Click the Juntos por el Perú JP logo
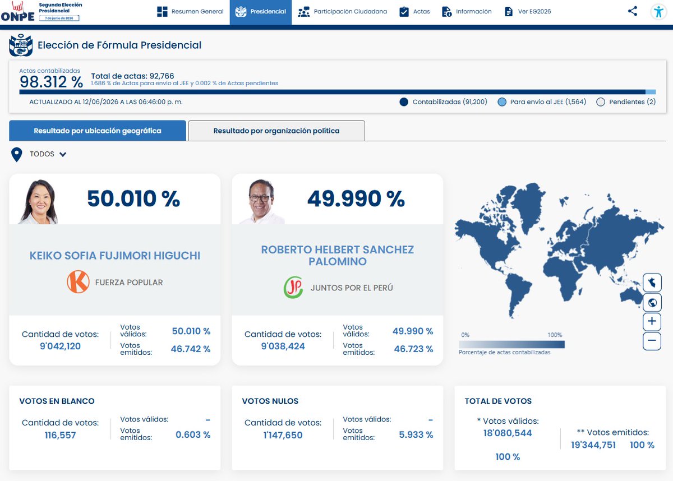The height and width of the screenshot is (481, 673). pos(293,288)
